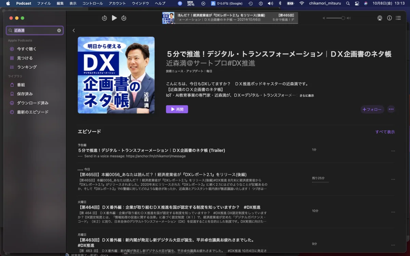Open the Trailer episode title
Viewport: 410px width, 256px height.
[x=151, y=150]
